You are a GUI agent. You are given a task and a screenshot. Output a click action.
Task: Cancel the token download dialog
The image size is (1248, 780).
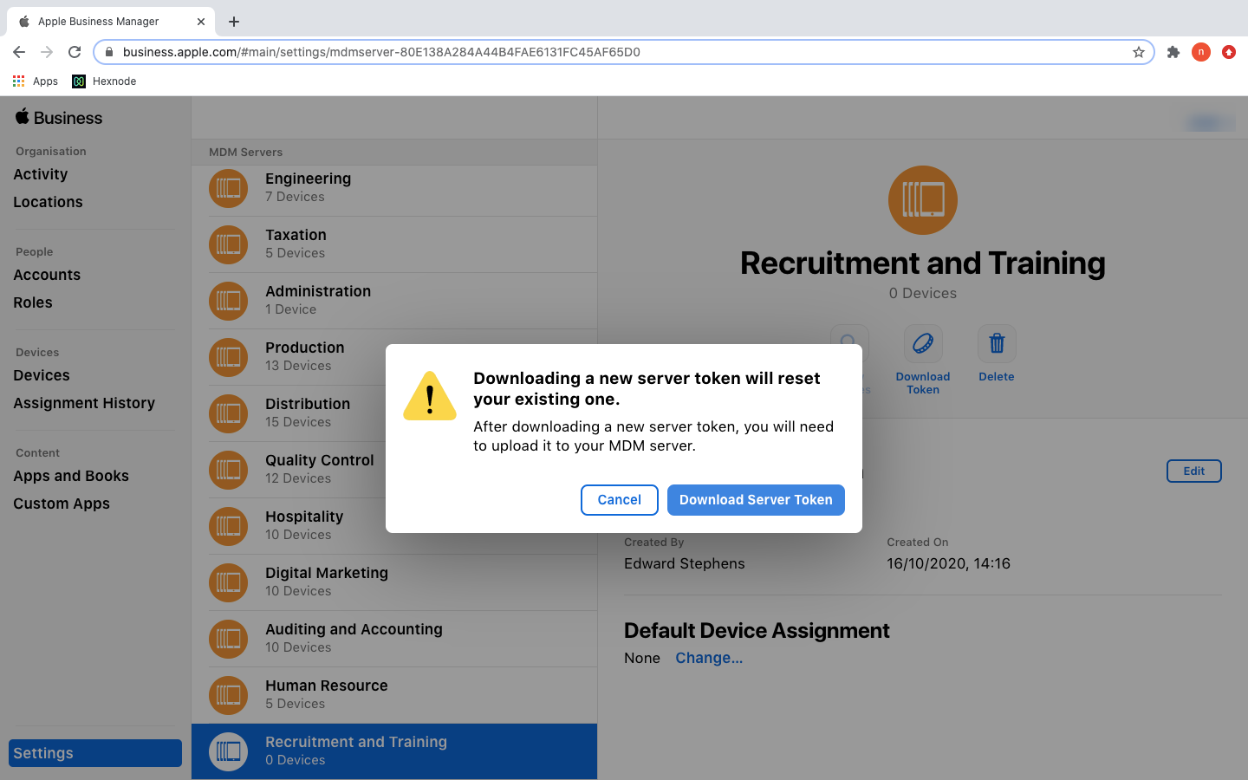point(620,500)
